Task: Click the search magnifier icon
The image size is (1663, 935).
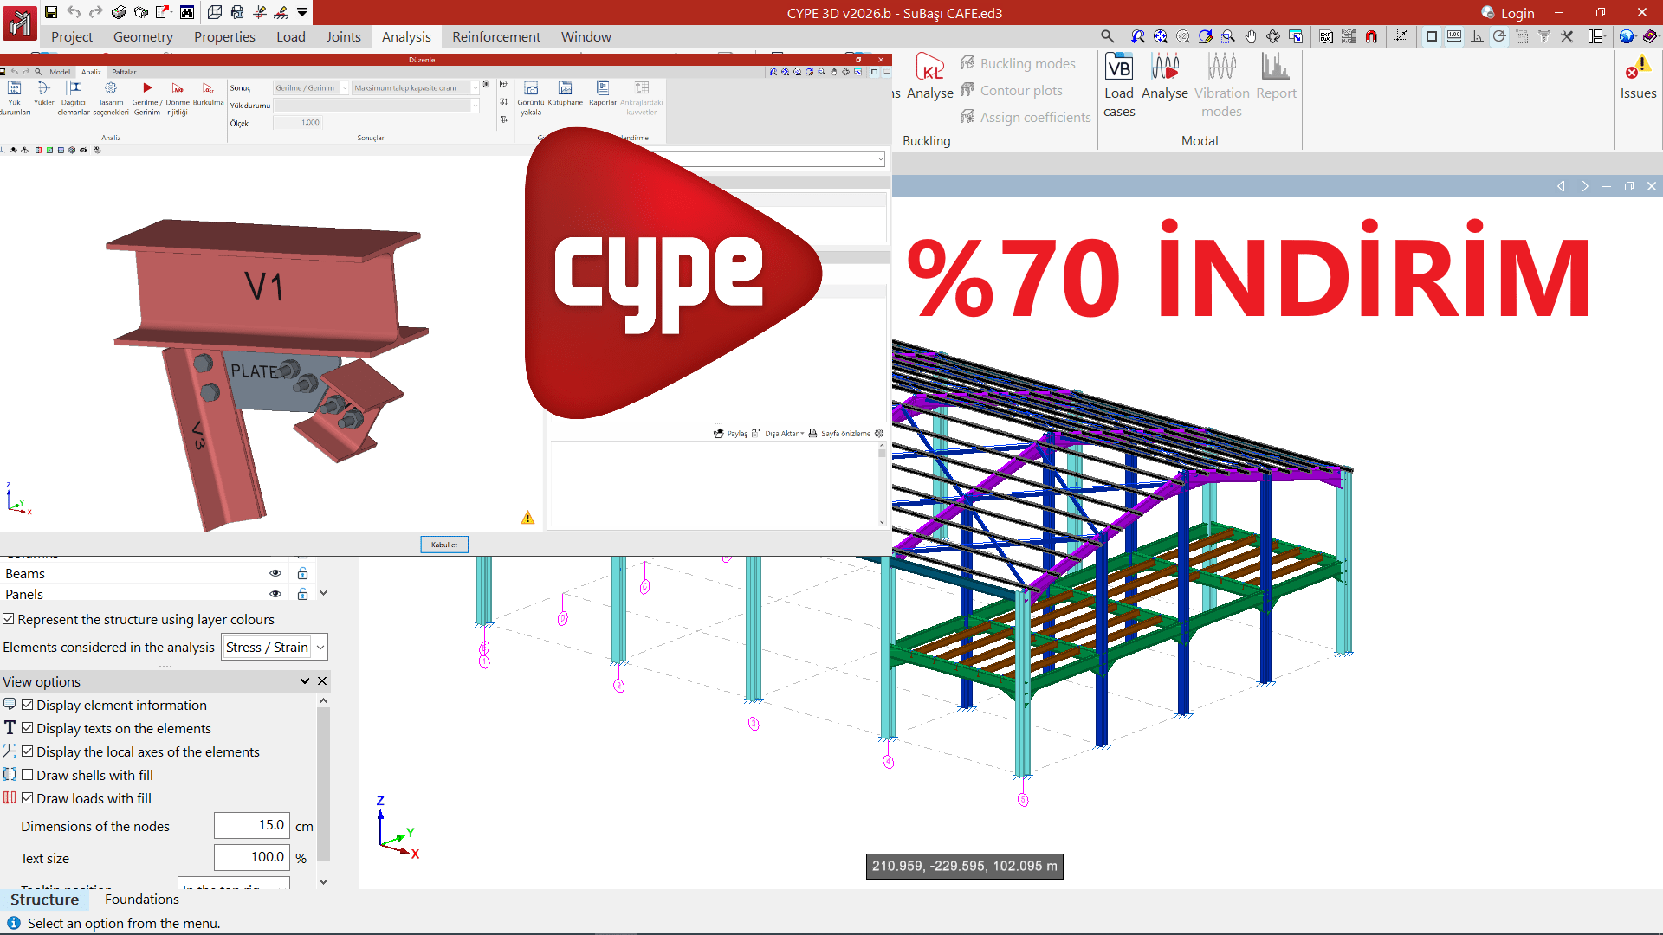Action: tap(1107, 36)
